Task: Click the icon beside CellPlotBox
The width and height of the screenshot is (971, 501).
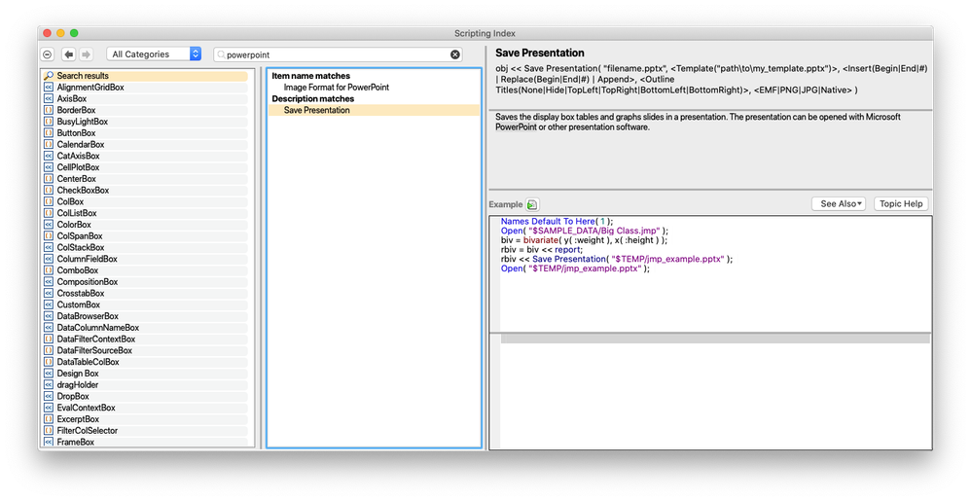Action: coord(49,167)
